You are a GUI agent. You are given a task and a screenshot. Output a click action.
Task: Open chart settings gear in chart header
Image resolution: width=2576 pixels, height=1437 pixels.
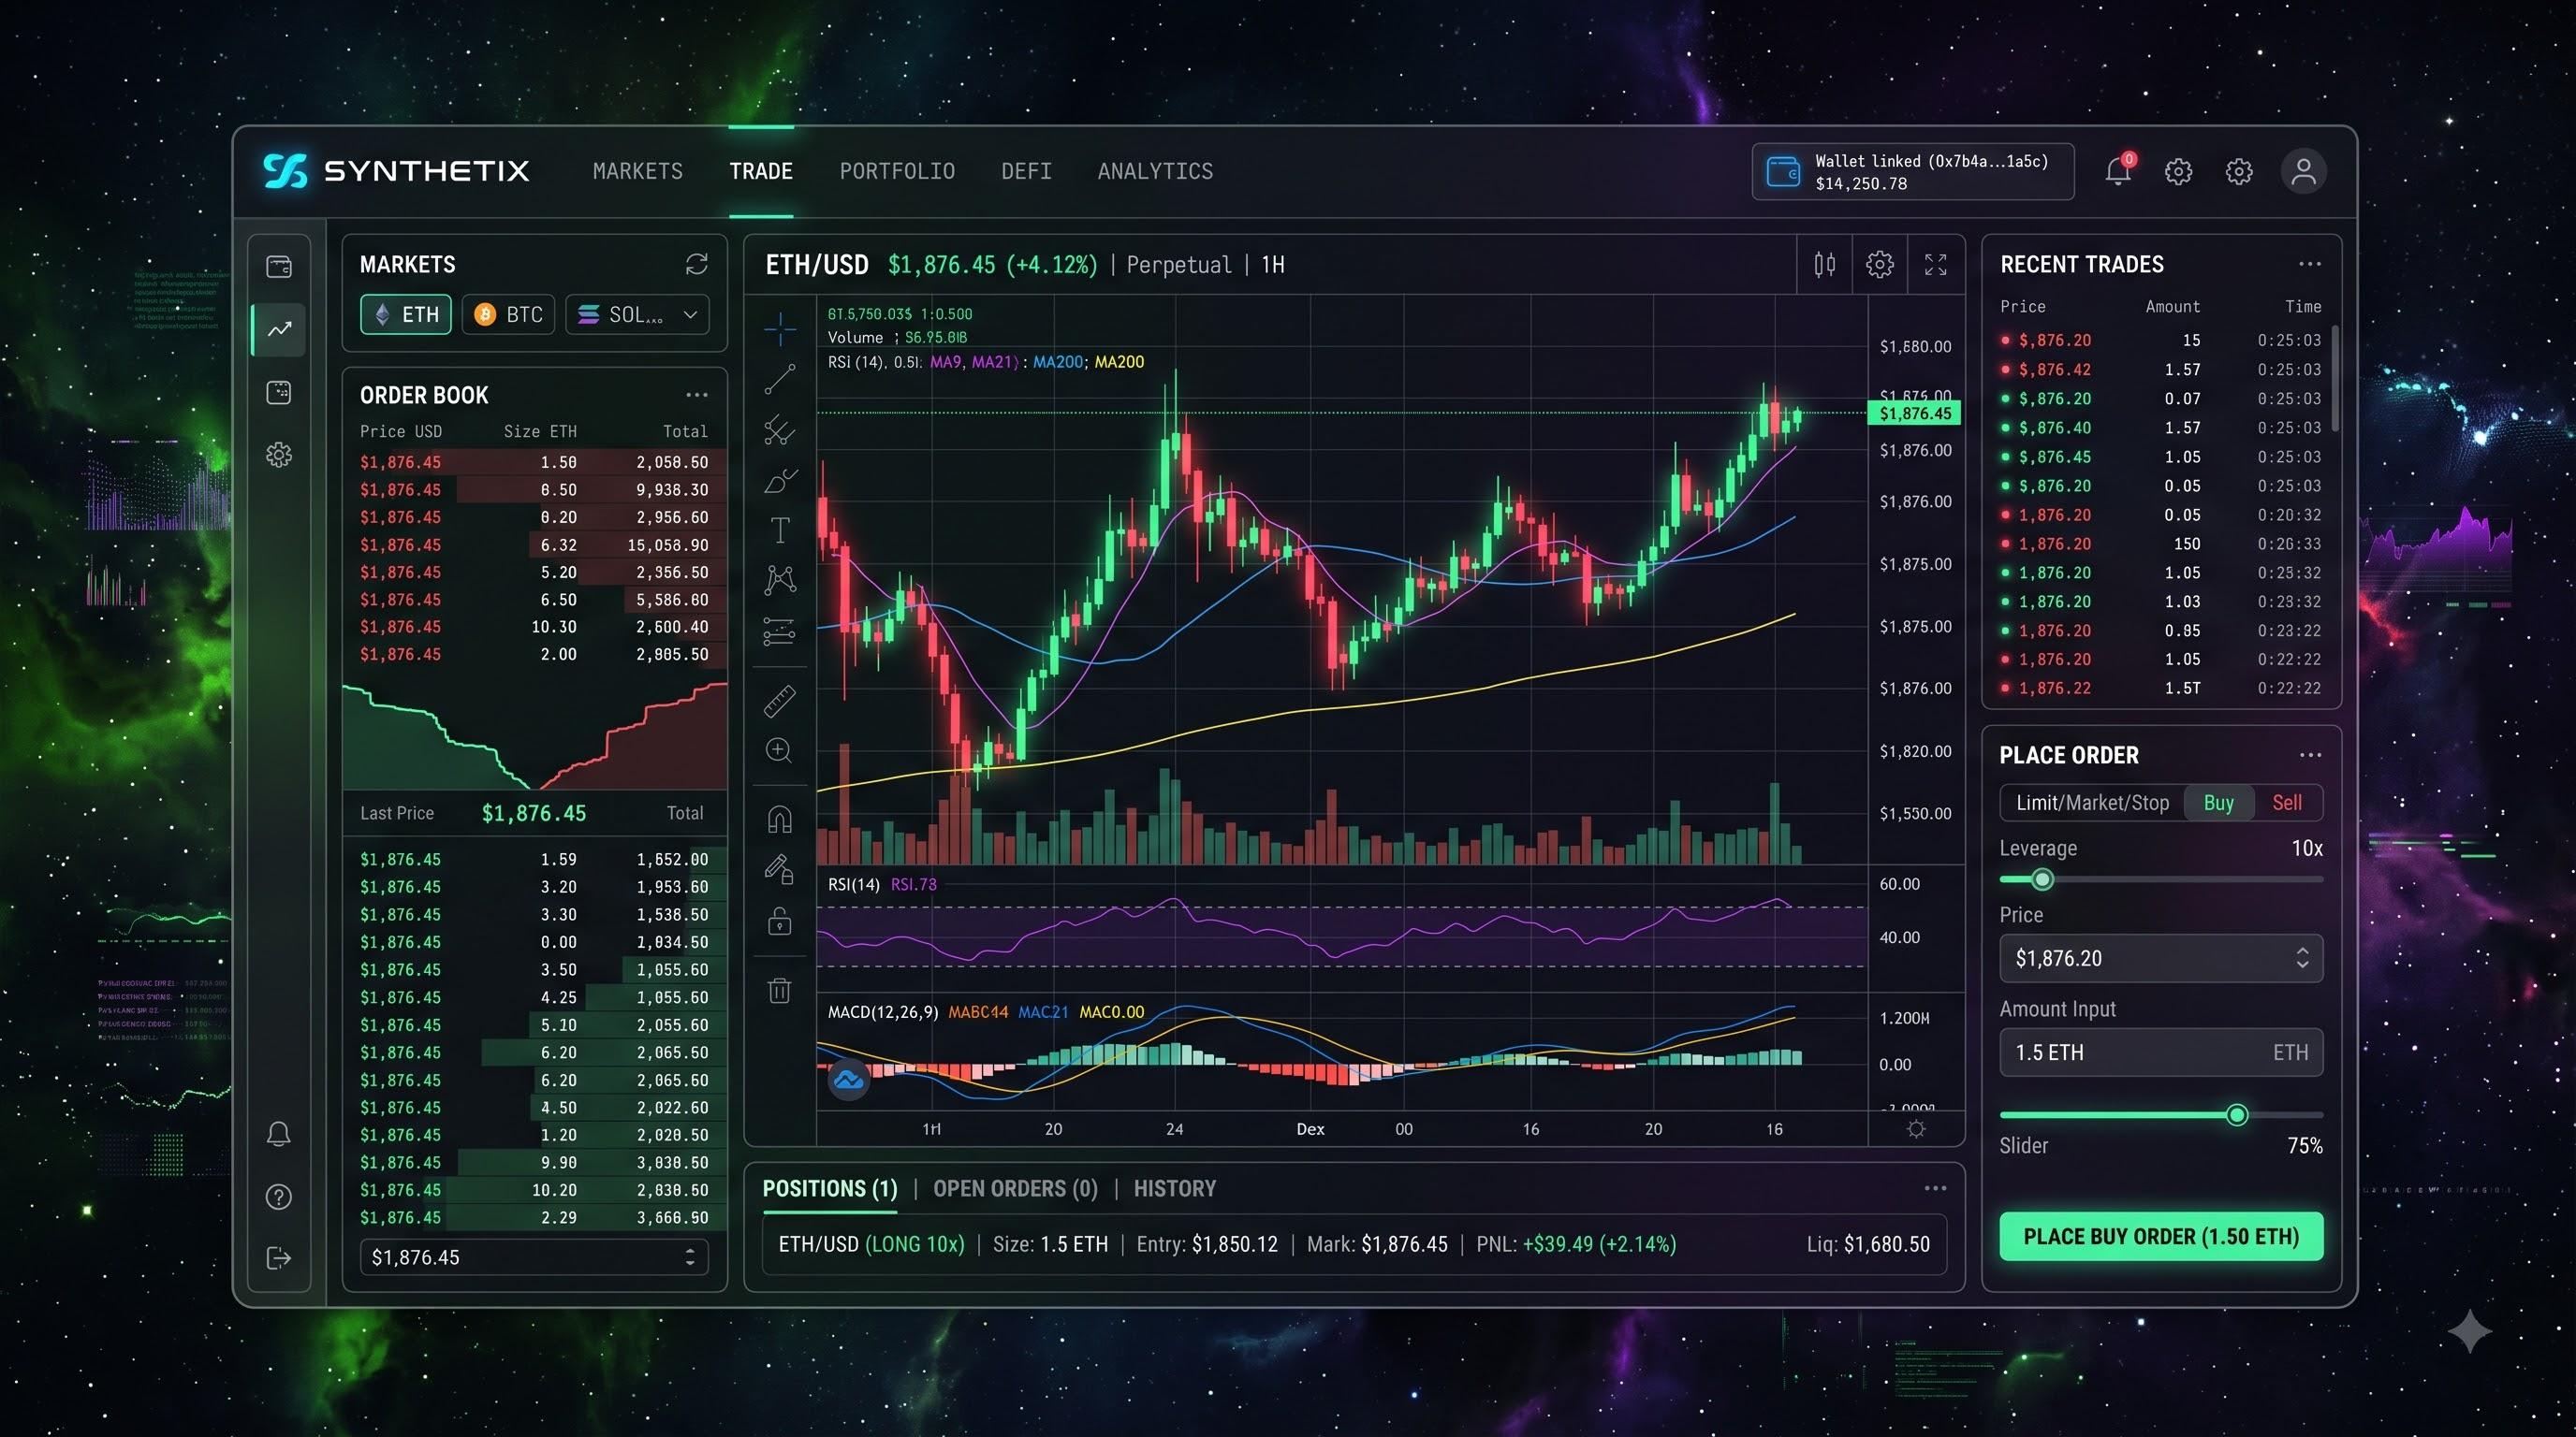(x=1879, y=264)
